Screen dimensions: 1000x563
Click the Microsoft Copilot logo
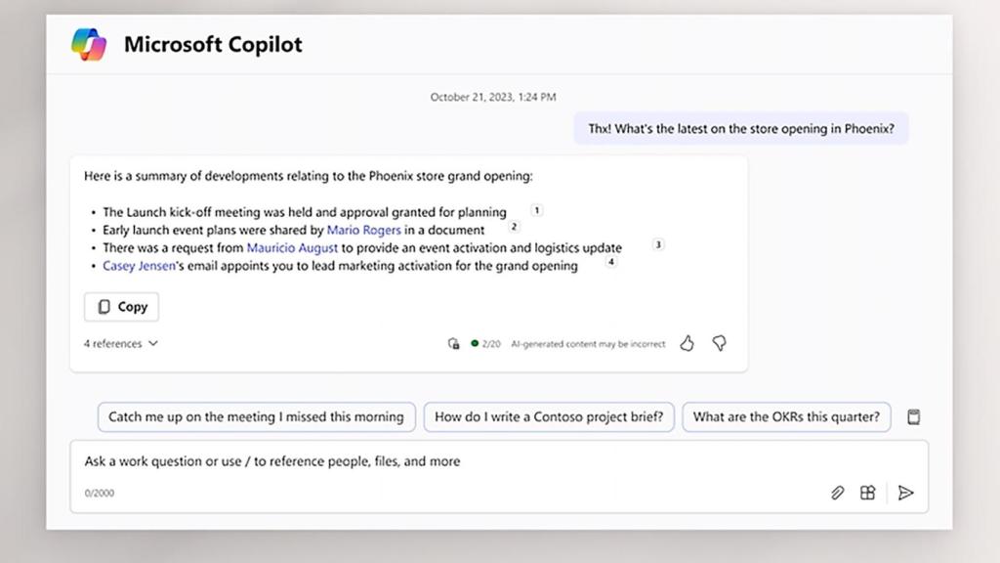tap(89, 45)
